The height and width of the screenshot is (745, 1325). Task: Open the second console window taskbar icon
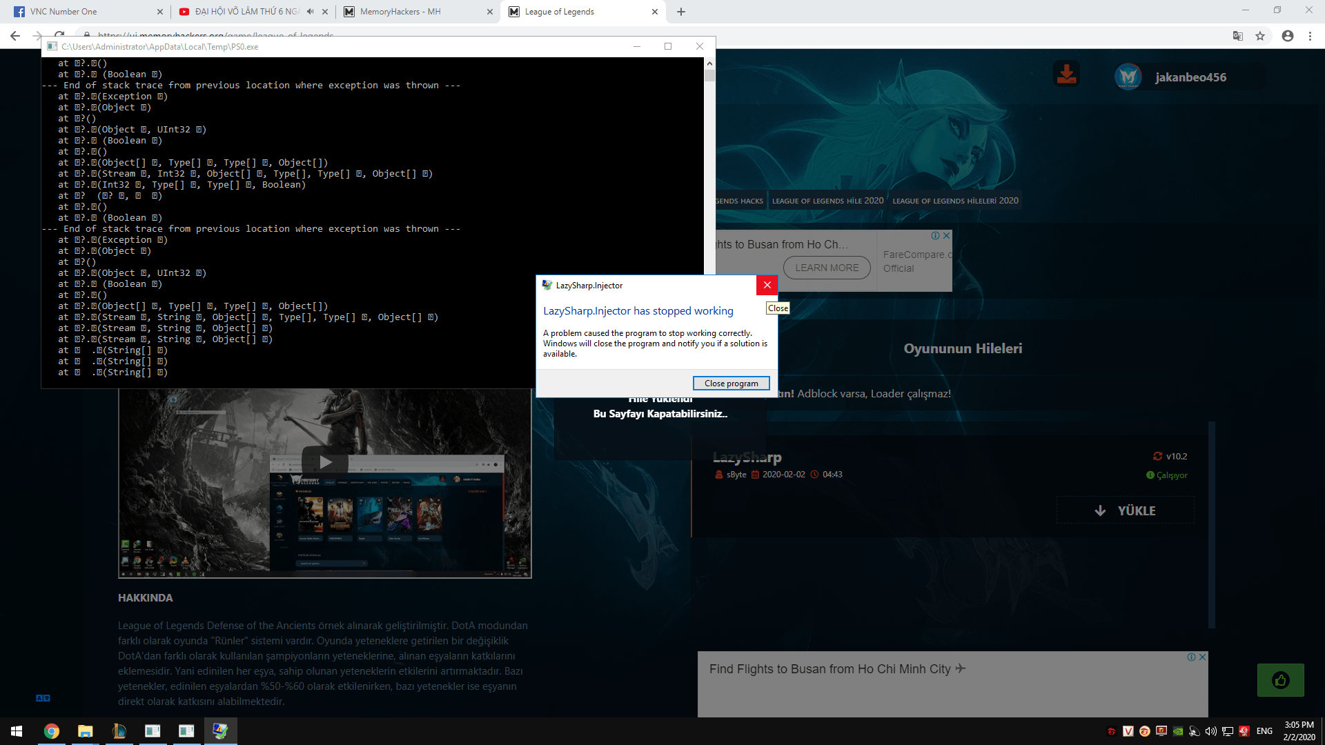point(186,731)
